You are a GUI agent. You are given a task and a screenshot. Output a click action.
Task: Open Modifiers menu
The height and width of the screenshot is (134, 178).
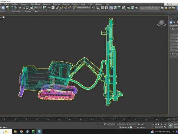click(14, 4)
